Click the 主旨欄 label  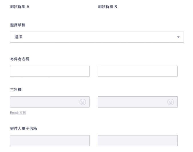(16, 90)
